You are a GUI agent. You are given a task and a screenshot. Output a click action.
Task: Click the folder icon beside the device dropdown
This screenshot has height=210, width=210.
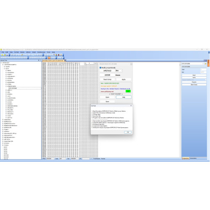coord(205,64)
